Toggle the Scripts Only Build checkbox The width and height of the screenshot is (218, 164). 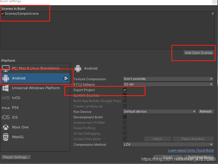pyautogui.click(x=125, y=139)
